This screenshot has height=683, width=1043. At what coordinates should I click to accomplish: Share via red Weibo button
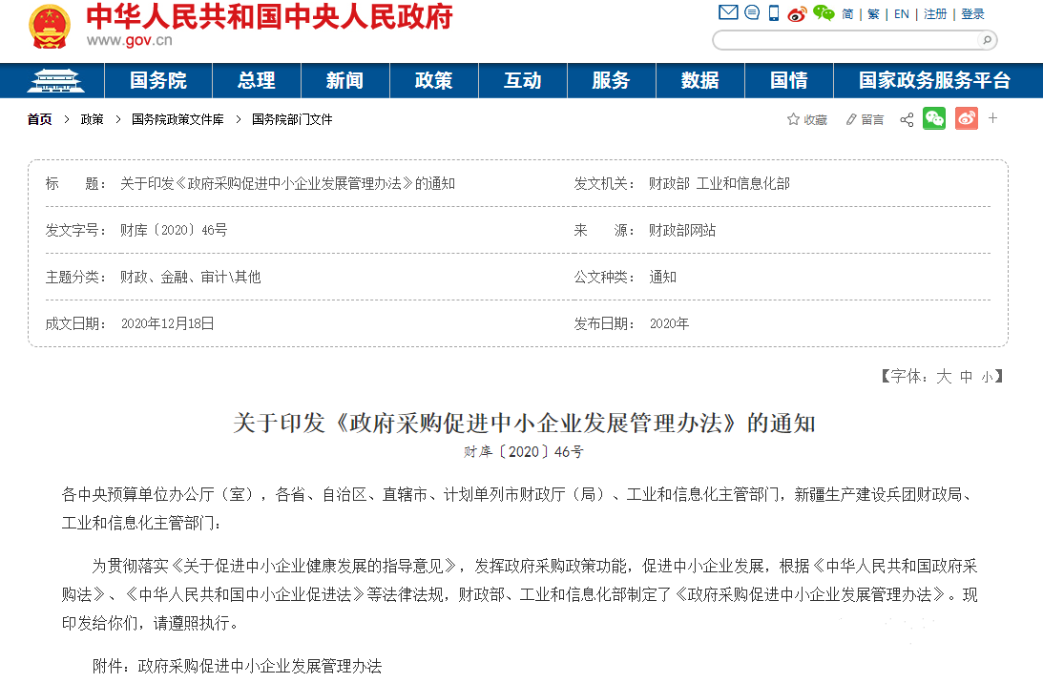click(x=967, y=118)
